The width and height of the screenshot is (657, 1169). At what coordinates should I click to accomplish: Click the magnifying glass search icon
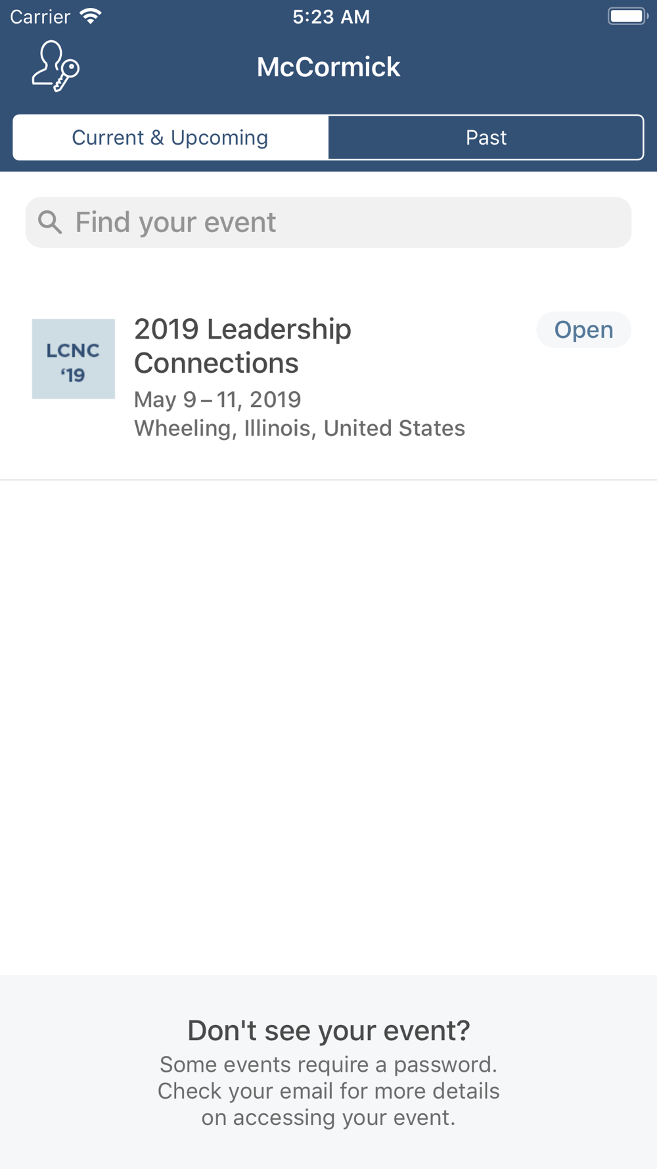click(50, 222)
